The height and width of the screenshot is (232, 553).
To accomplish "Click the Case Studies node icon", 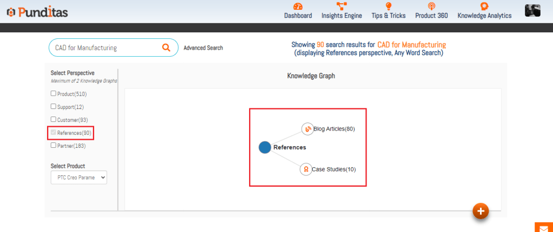I will [x=305, y=169].
